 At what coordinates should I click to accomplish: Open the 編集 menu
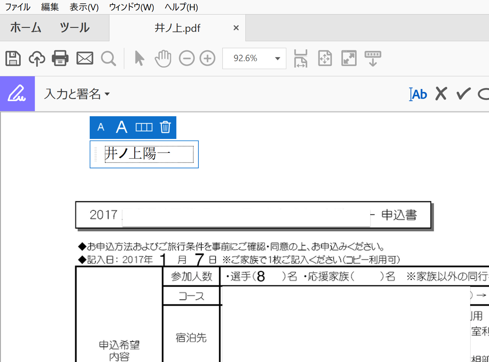(50, 7)
